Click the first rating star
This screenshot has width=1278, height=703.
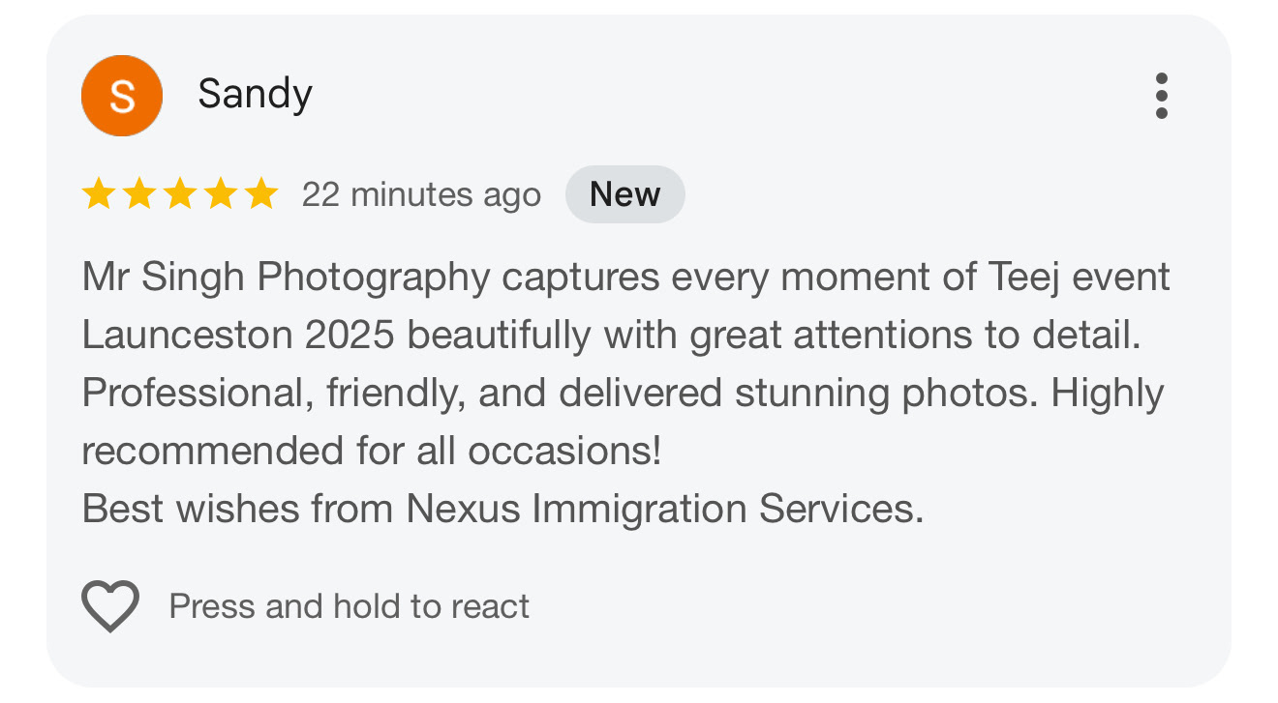point(98,194)
